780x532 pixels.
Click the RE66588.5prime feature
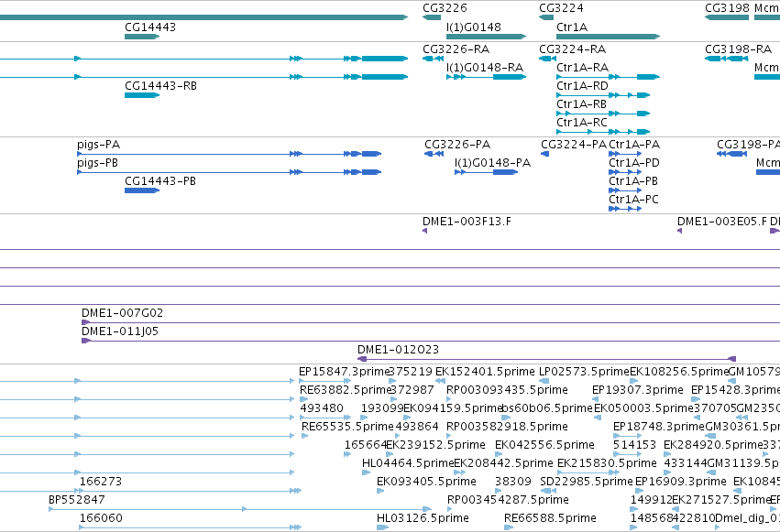pos(509,527)
